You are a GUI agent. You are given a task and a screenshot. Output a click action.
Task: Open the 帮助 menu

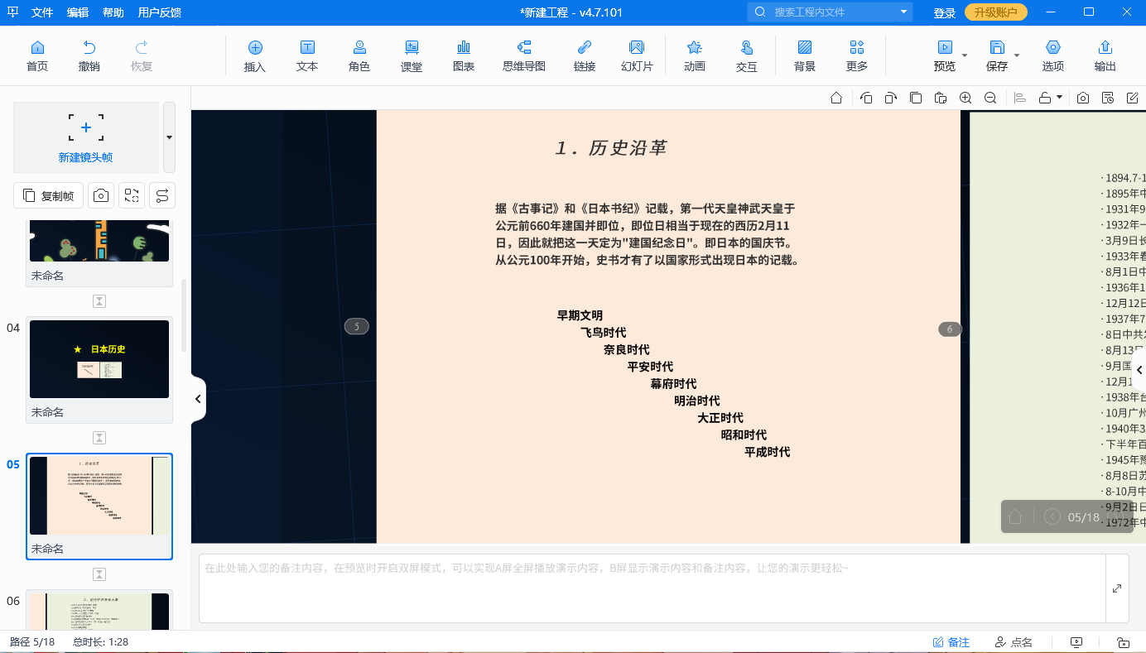tap(113, 12)
